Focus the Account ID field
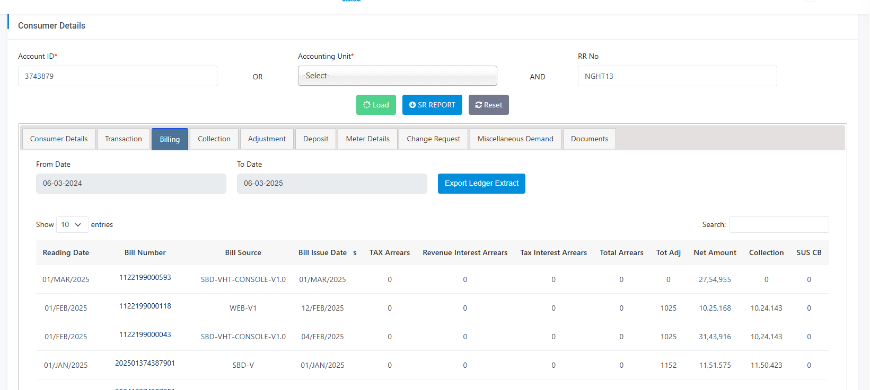This screenshot has width=870, height=390. click(x=118, y=76)
